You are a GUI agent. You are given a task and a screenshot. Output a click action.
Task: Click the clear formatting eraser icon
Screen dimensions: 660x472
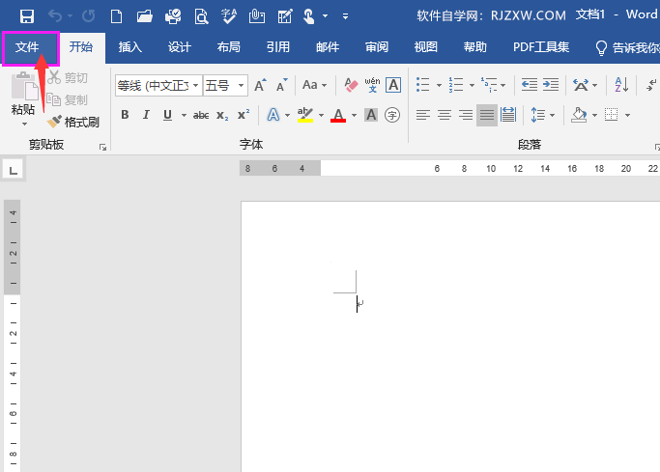point(351,85)
